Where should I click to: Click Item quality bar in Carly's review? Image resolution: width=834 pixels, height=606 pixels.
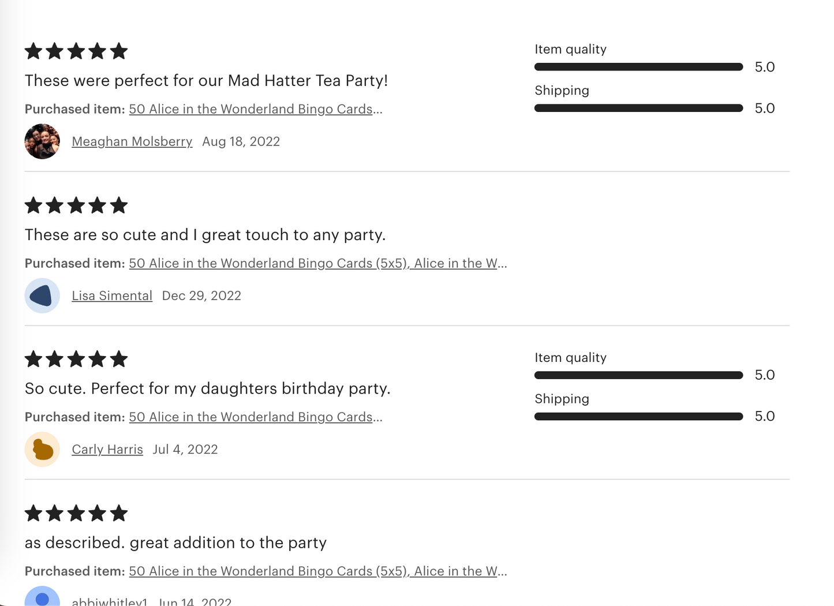[638, 375]
